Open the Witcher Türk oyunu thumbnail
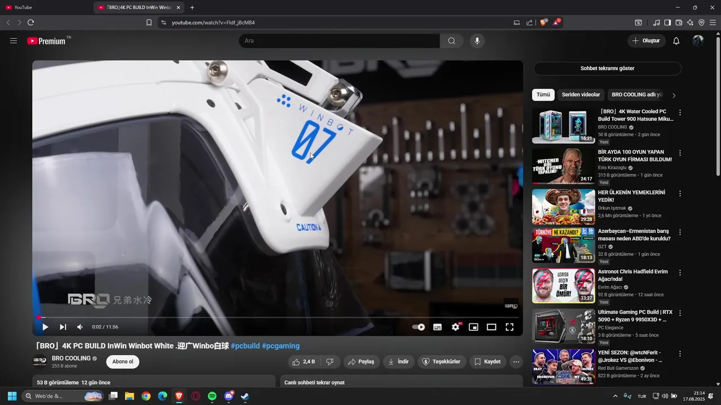 click(x=563, y=166)
